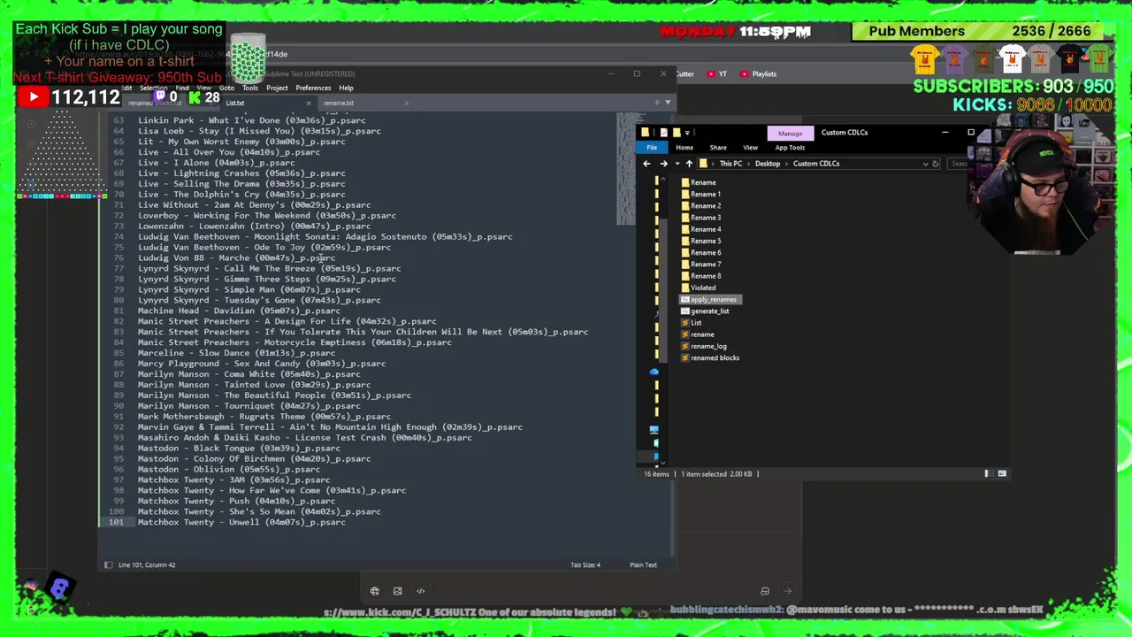
Task: Open the Playlists bookmark
Action: [758, 74]
